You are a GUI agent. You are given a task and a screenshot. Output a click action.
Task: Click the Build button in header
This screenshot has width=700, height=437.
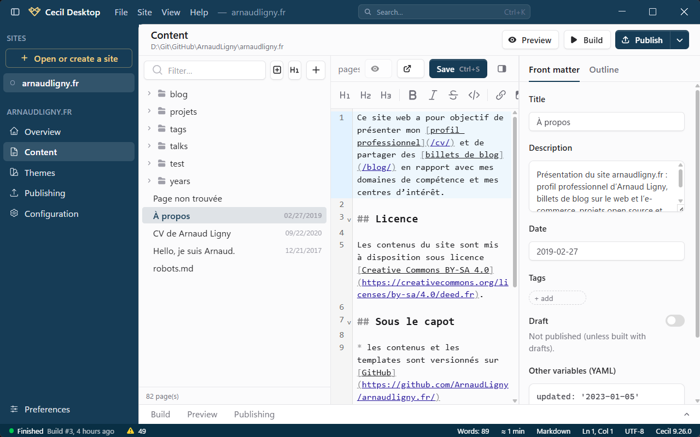tap(587, 40)
